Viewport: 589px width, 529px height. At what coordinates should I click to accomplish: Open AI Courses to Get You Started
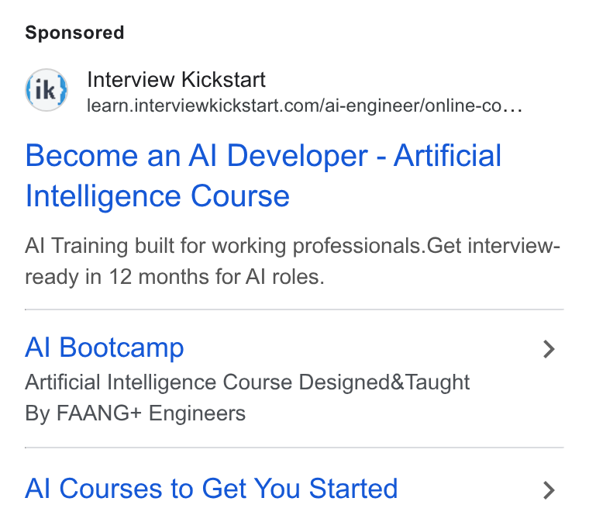coord(211,489)
